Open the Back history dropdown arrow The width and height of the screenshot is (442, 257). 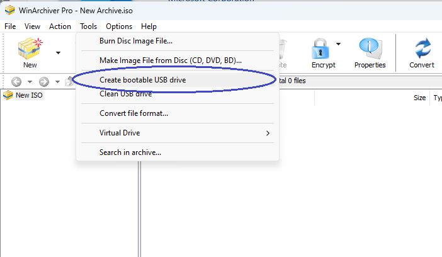pyautogui.click(x=30, y=82)
